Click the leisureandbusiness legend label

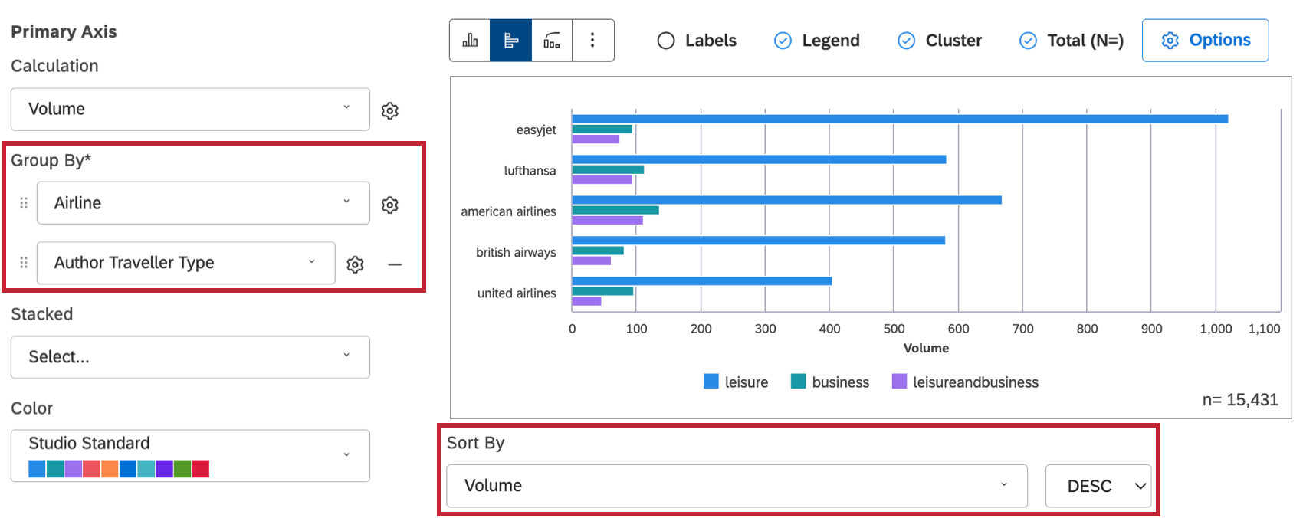pyautogui.click(x=976, y=382)
